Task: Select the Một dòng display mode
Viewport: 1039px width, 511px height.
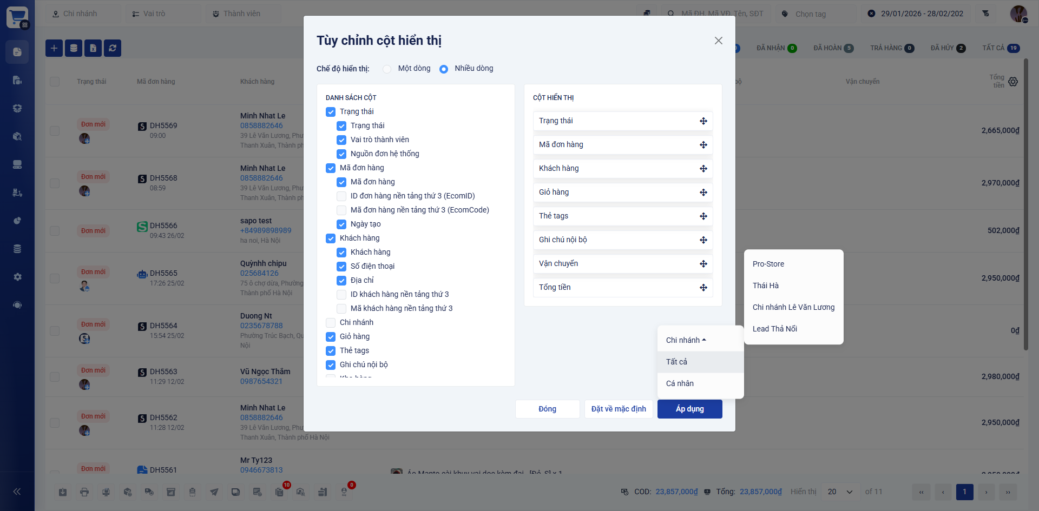Action: (387, 69)
